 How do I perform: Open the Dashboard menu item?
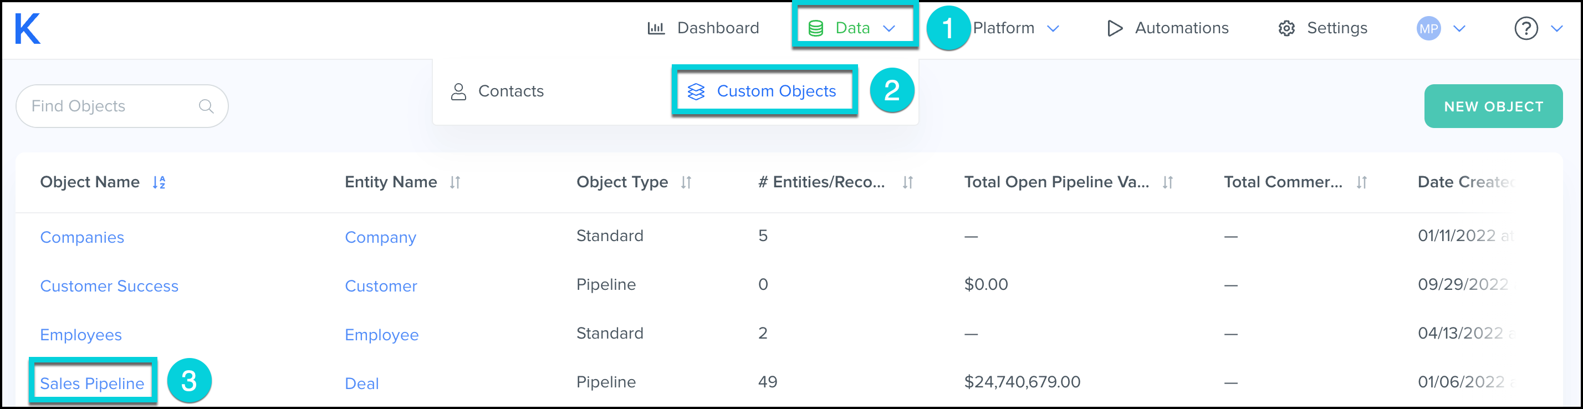(x=703, y=28)
